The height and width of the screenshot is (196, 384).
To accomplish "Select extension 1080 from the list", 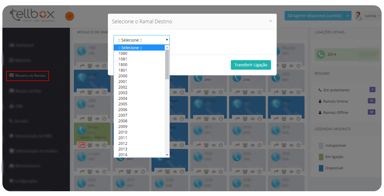I will pos(123,53).
